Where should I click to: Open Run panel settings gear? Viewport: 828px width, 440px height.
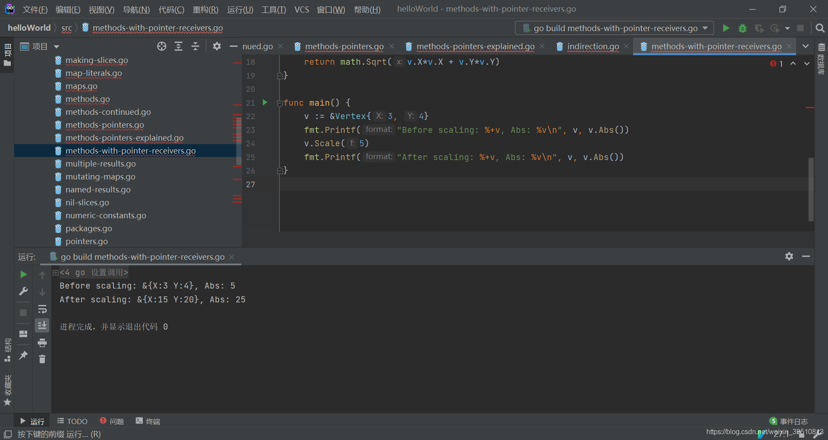[x=789, y=256]
